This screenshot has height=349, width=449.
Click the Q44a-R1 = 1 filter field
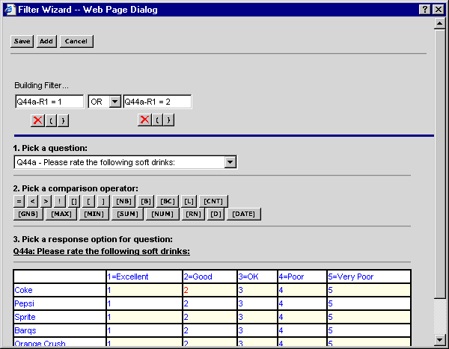pyautogui.click(x=49, y=102)
